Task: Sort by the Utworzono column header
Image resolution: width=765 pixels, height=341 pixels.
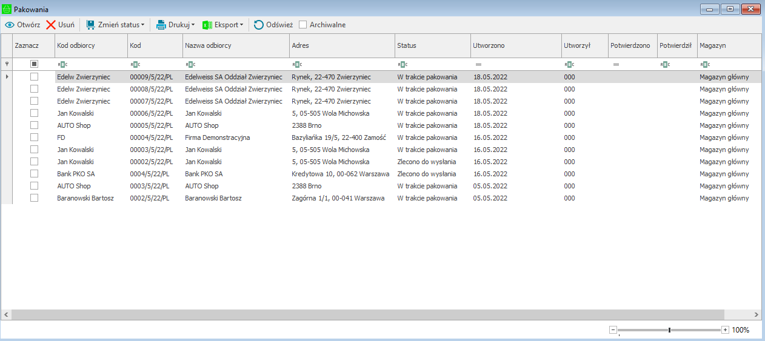Action: pos(515,45)
